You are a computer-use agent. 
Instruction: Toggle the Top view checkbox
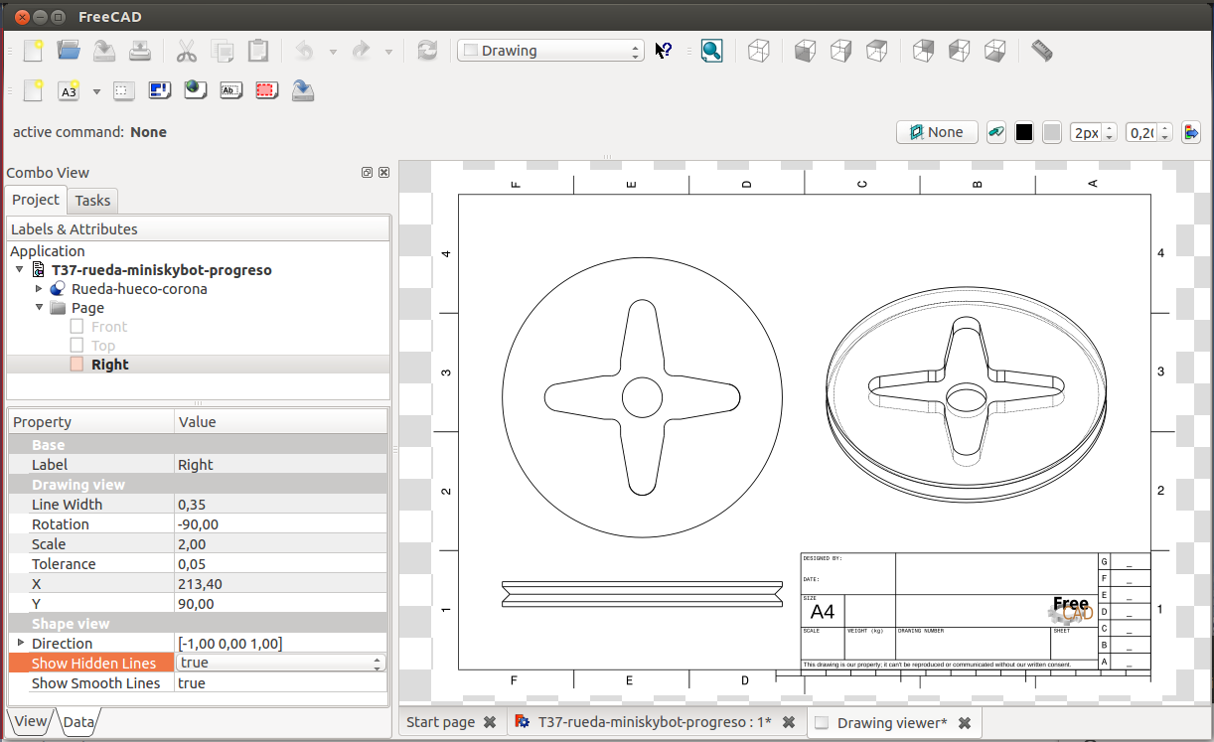click(x=76, y=346)
